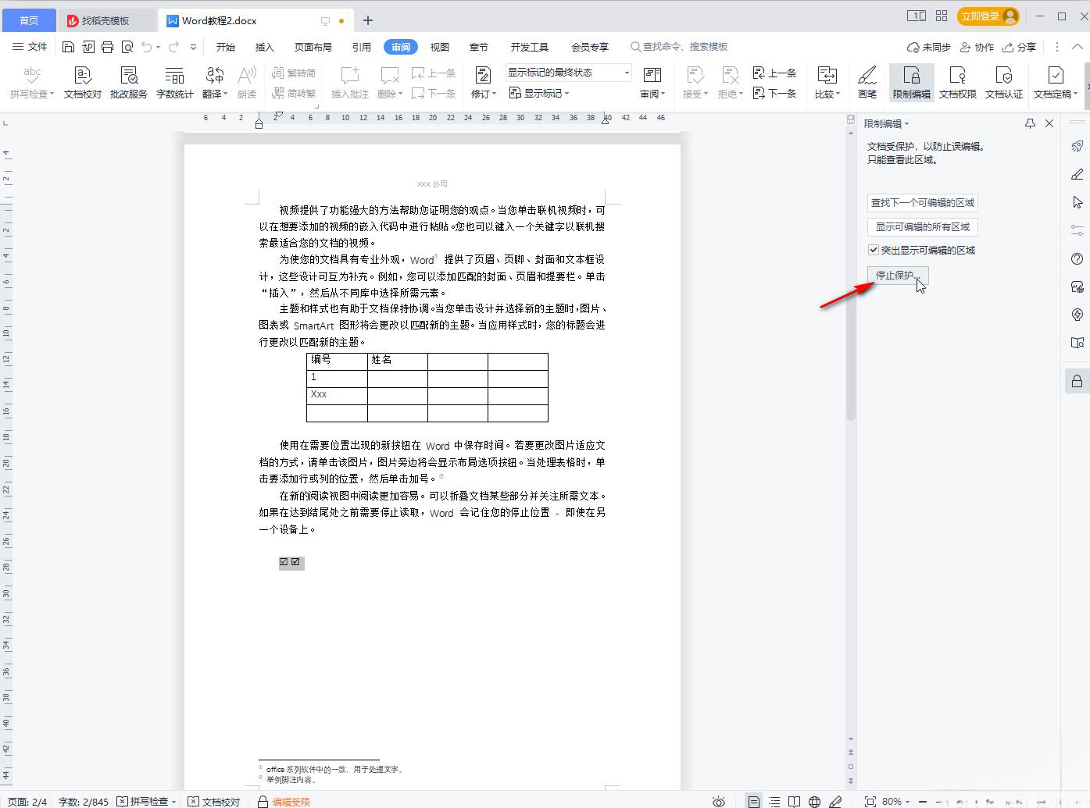Expand 修订 dropdown arrow

[494, 94]
